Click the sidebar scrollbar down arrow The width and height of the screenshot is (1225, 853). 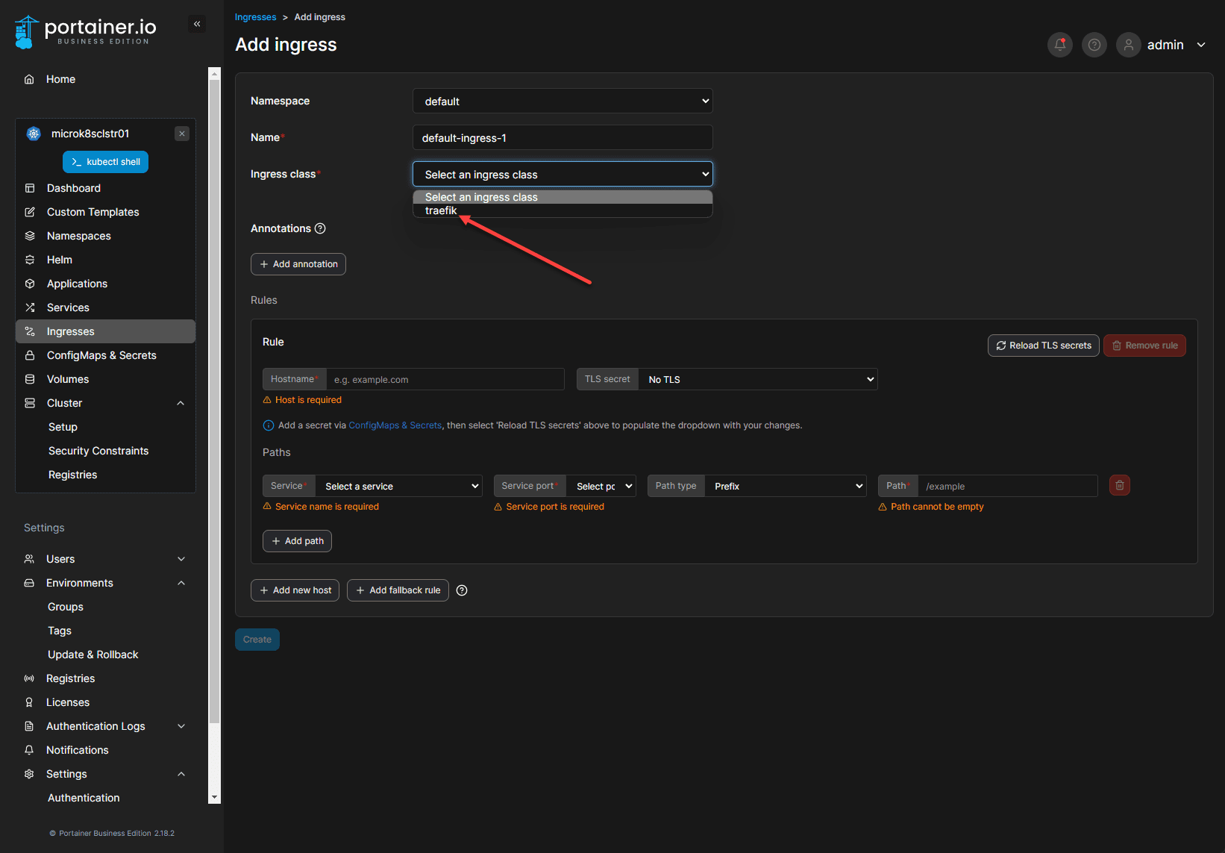click(215, 797)
